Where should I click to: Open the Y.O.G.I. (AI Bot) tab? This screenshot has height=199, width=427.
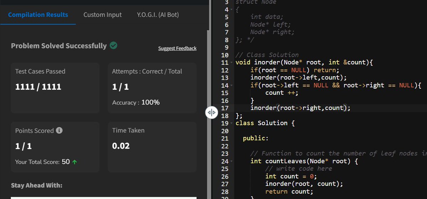(x=158, y=15)
